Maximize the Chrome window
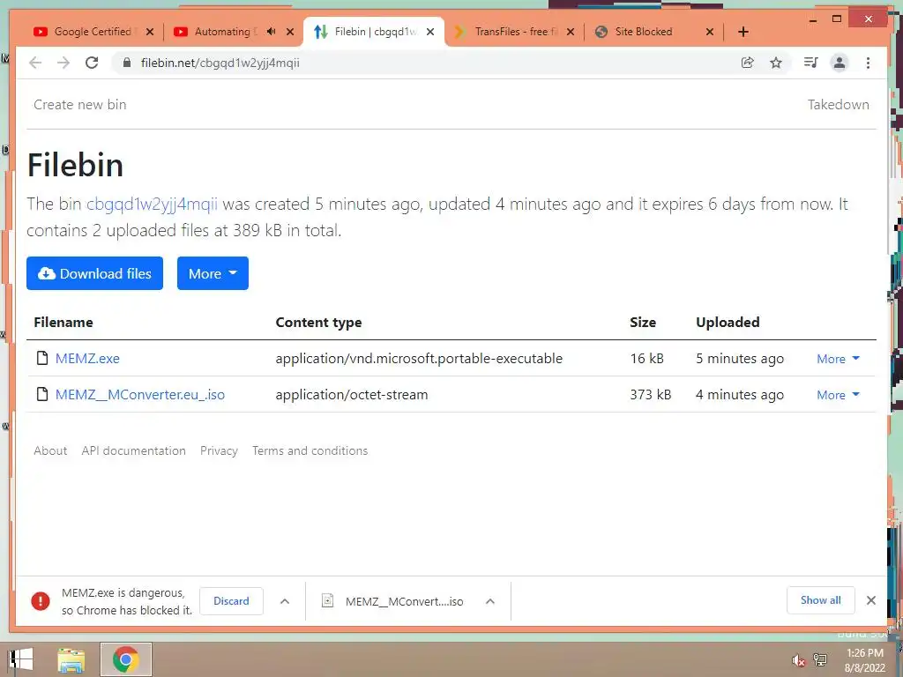This screenshot has width=903, height=677. pyautogui.click(x=837, y=19)
